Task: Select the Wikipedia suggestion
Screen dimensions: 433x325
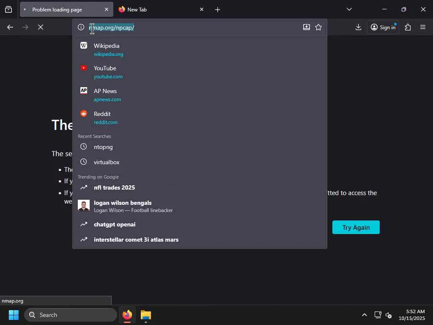Action: point(200,50)
